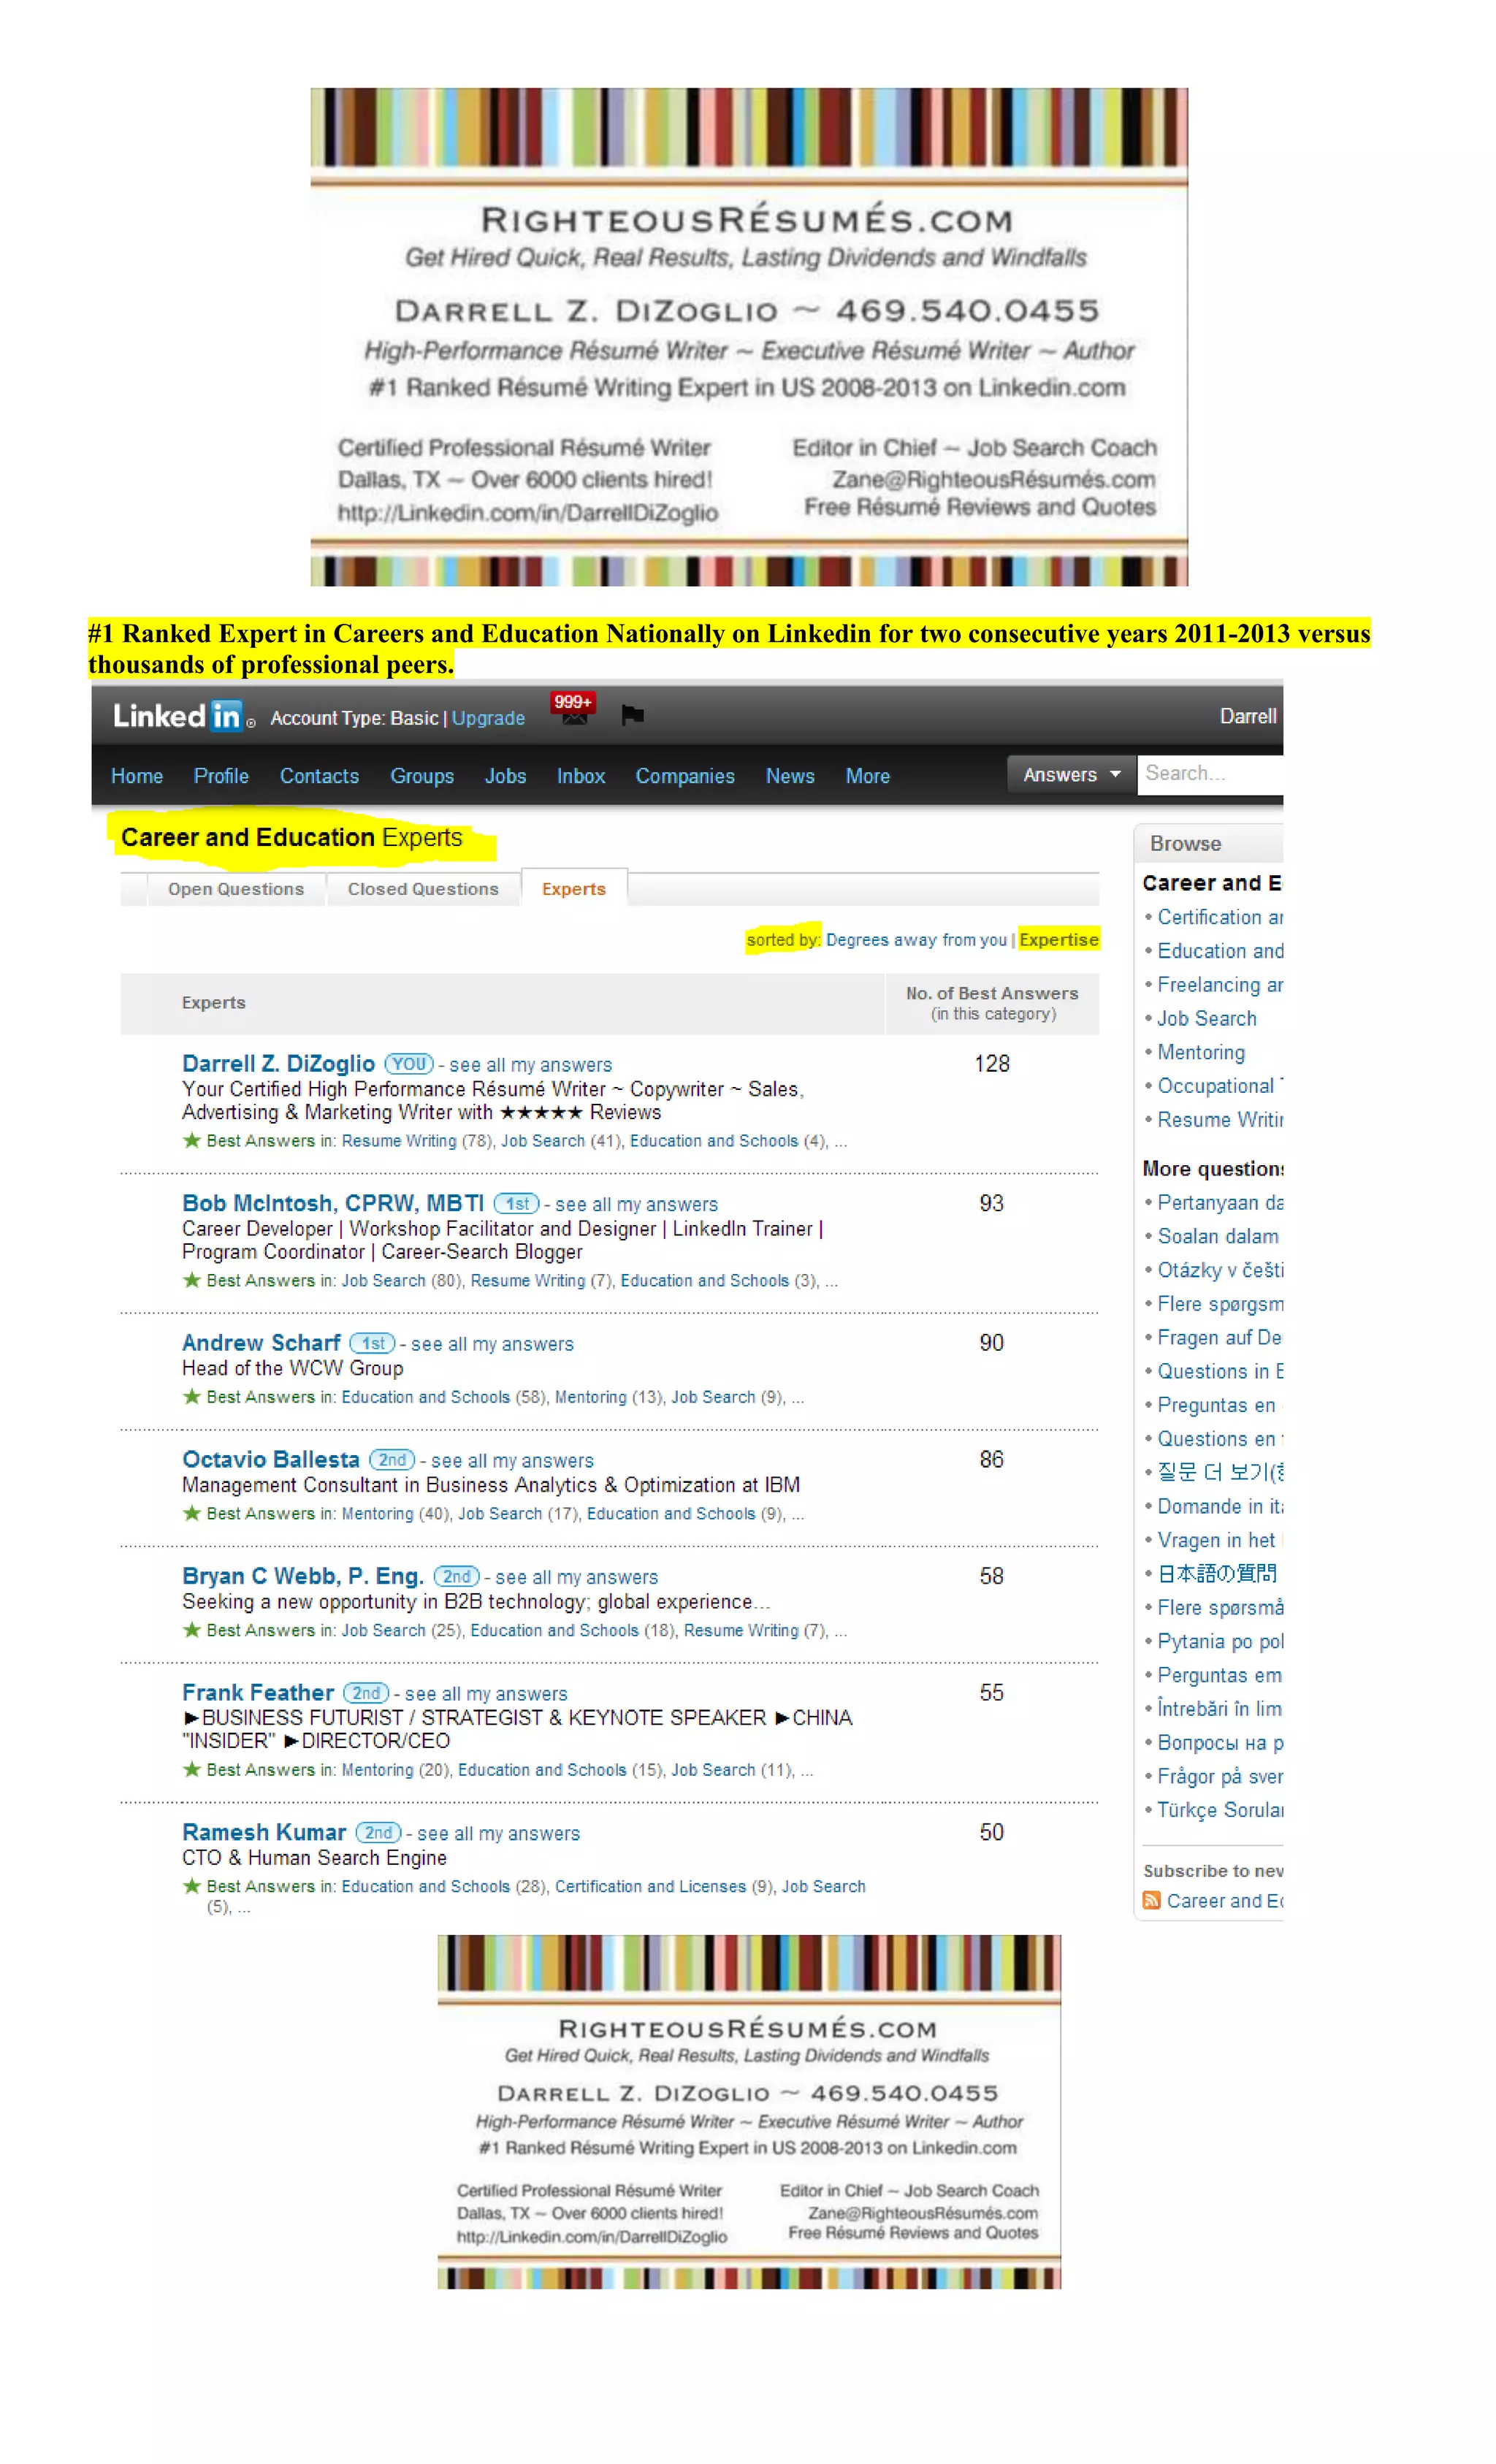Click the 2nd badge next to Ramesh Kumar

[x=378, y=1832]
